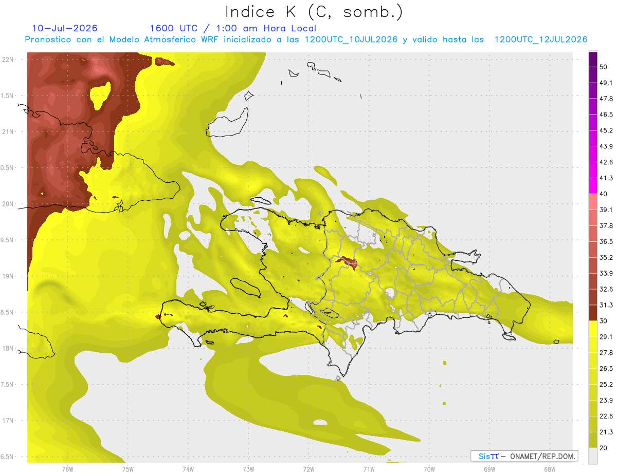The width and height of the screenshot is (617, 476).
Task: Click the colorbar value '35.2'
Action: (606, 257)
